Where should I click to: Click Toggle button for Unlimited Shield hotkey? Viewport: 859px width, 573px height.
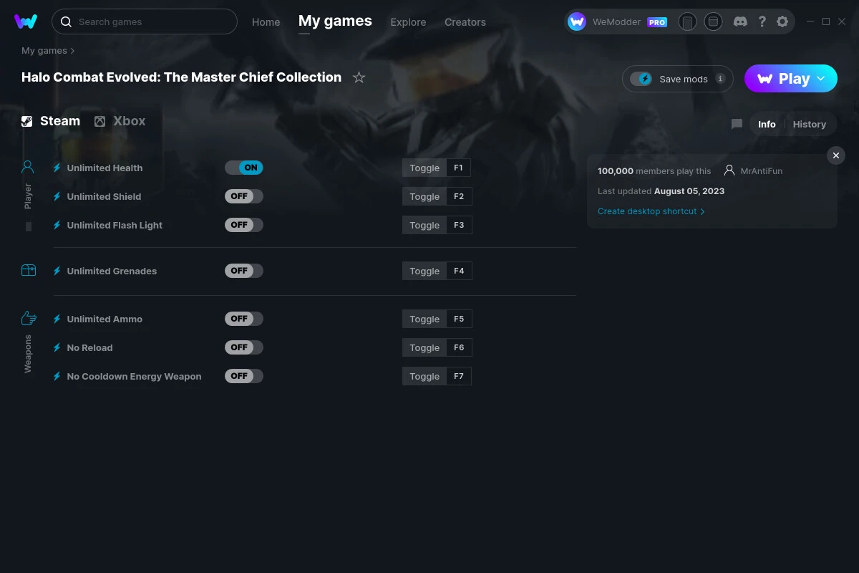click(424, 196)
